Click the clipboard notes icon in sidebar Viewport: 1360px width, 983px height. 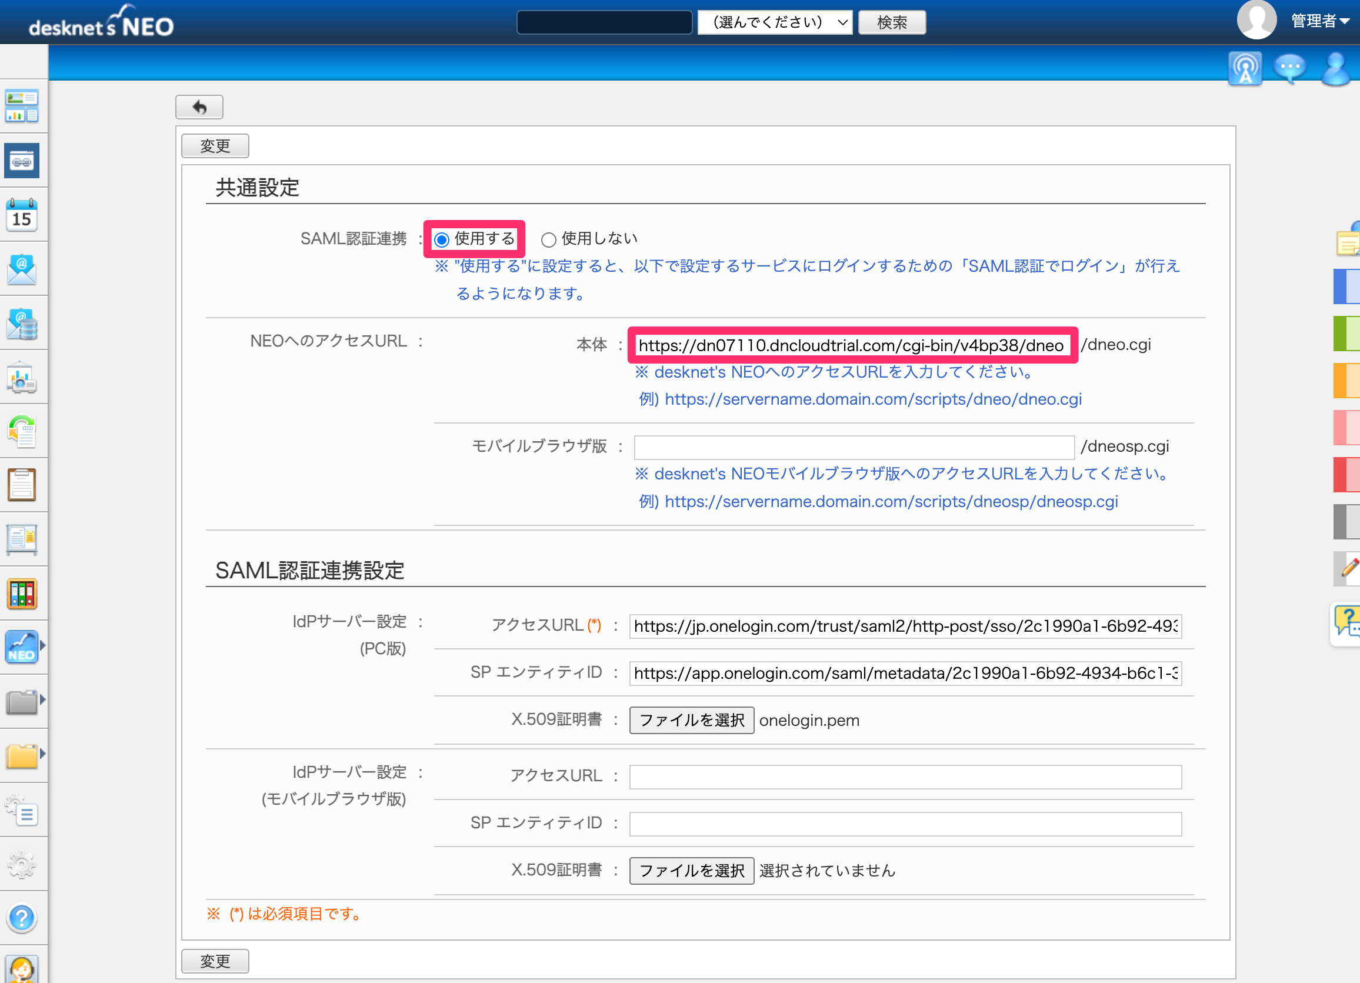coord(22,485)
